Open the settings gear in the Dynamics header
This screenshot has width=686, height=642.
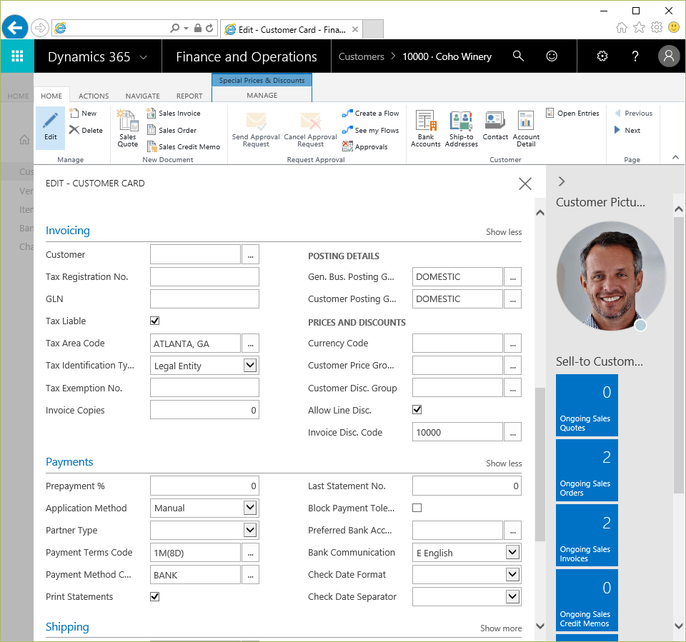pos(602,56)
